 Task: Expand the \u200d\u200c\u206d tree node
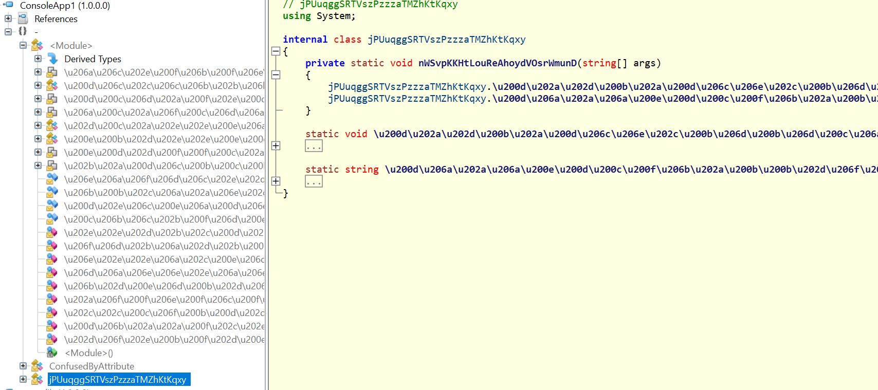click(38, 99)
